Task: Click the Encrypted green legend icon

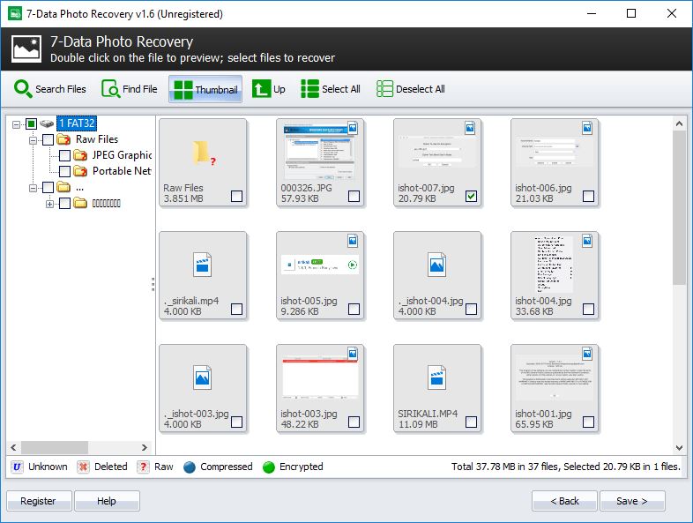Action: (x=269, y=467)
